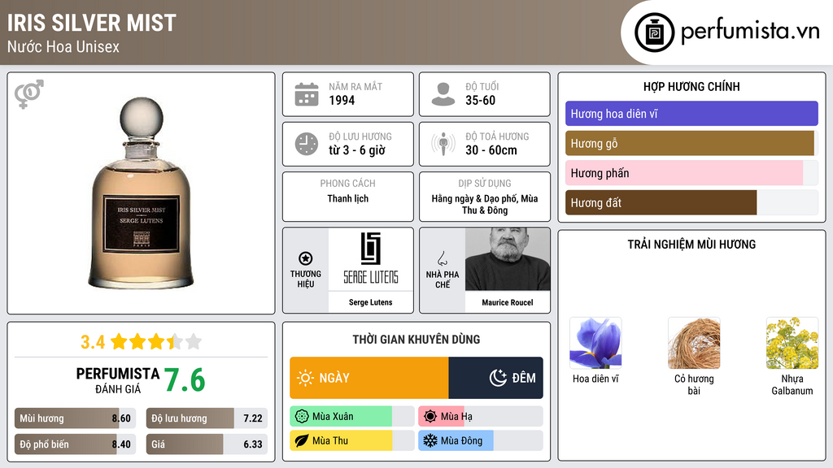Click the Cỏ hương bài note caption

[694, 384]
